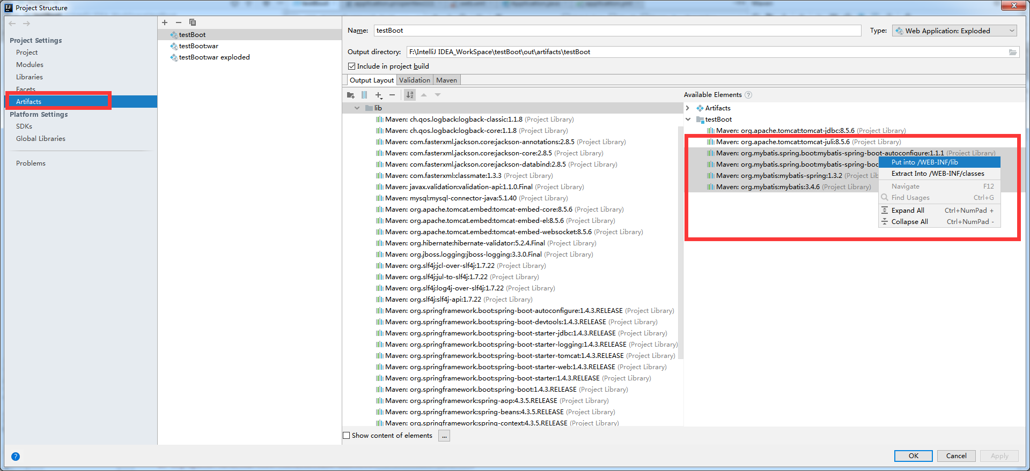Add copy of element to output layout

tap(379, 95)
